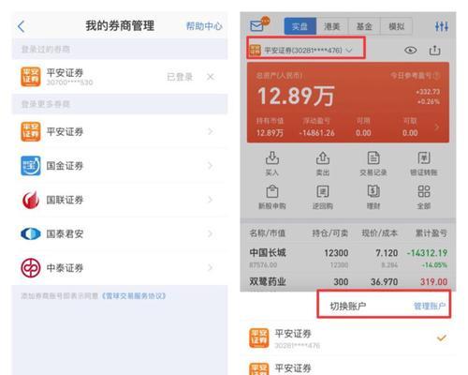This screenshot has height=375, width=468.
Task: Tap the 国联证券 flame logo
Action: tap(31, 200)
